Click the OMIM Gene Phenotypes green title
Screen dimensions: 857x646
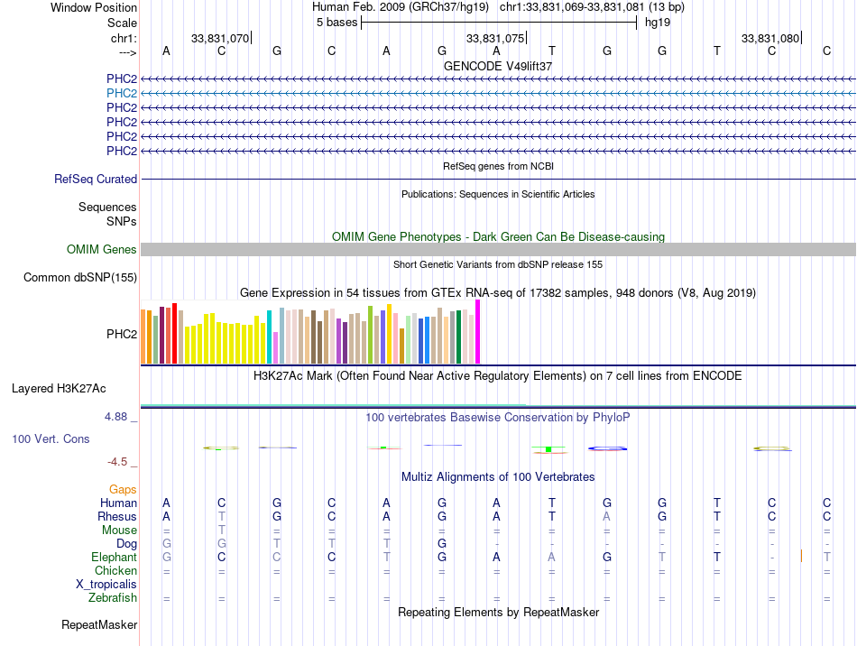498,236
